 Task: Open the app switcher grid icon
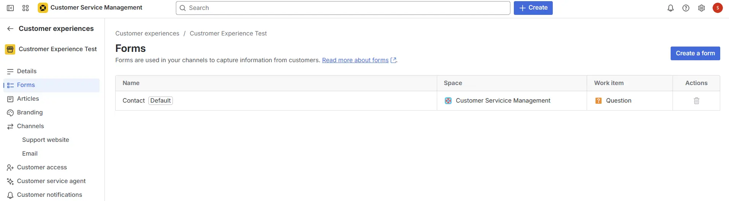(26, 8)
